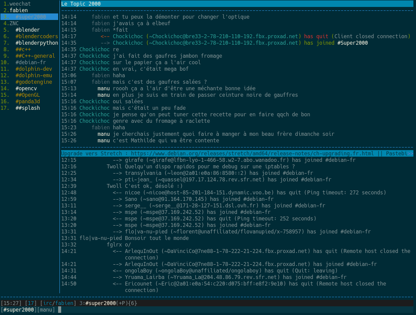Viewport: 416px width, 315px height.
Task: Click fabien's 'j'avais ça à elbeuf' message
Action: pos(141,23)
